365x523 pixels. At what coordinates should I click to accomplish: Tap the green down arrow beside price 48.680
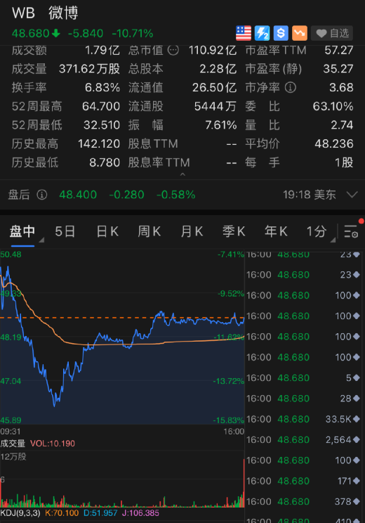tap(56, 33)
